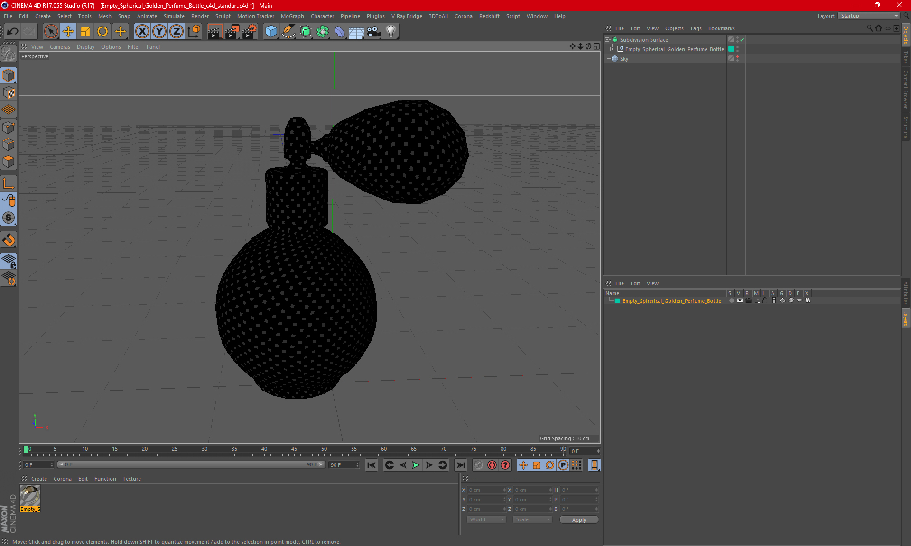Select the Sky object
This screenshot has width=911, height=546.
tap(624, 59)
